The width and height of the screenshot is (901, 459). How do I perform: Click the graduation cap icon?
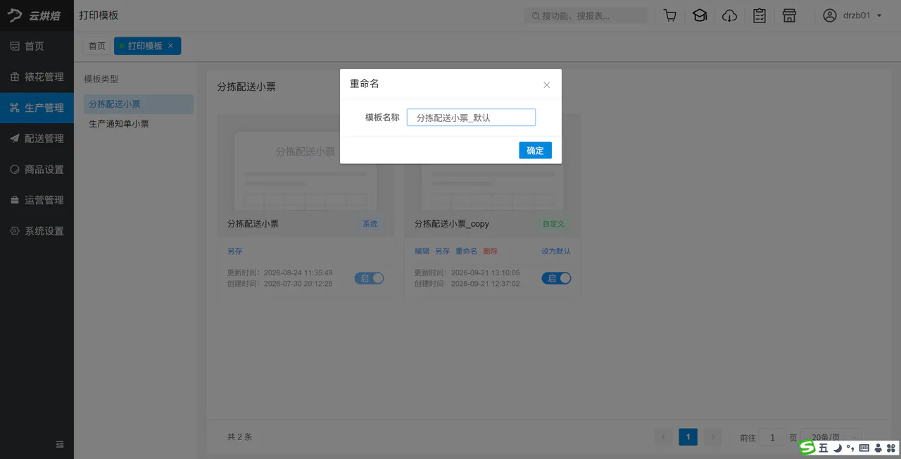tap(700, 15)
